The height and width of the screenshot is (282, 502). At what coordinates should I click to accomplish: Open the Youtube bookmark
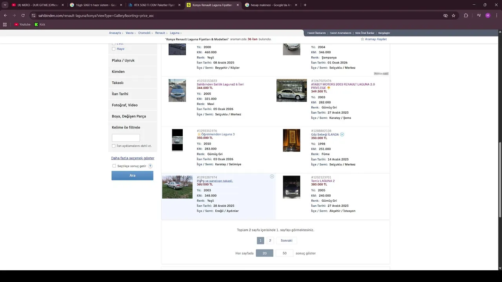pyautogui.click(x=22, y=24)
